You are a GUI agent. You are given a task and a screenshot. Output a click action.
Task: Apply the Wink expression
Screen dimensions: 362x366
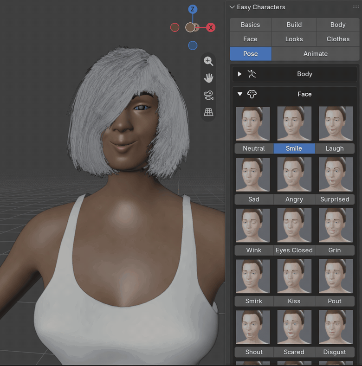click(254, 250)
